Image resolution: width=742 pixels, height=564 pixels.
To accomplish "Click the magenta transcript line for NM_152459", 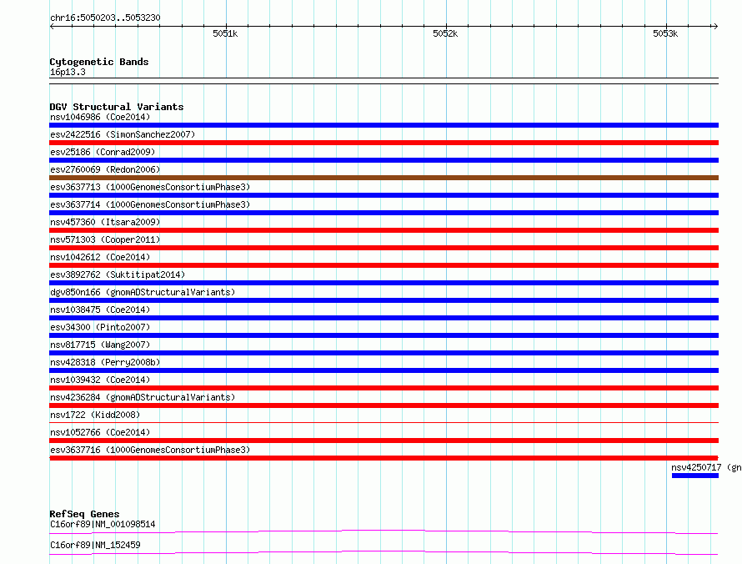I will pyautogui.click(x=384, y=552).
